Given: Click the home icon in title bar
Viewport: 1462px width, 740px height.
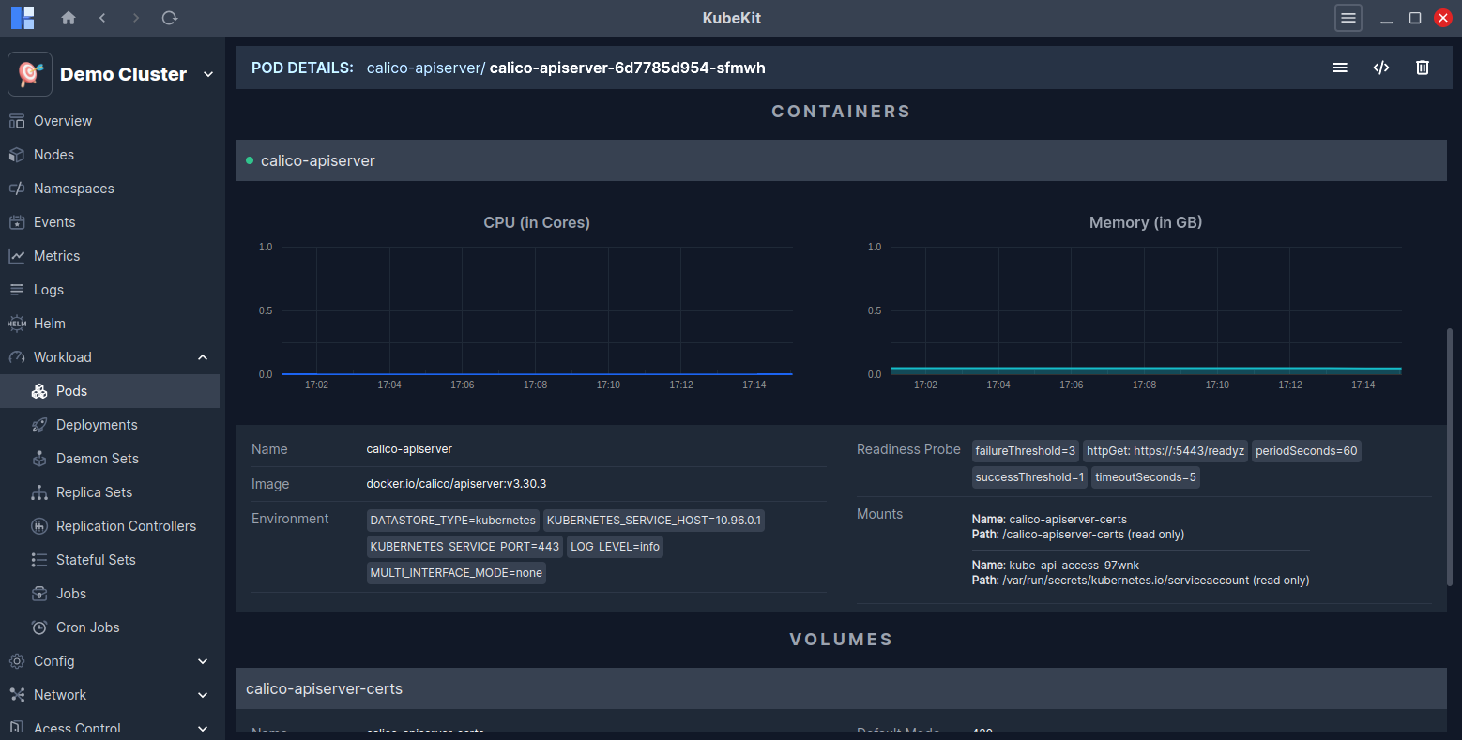Looking at the screenshot, I should pyautogui.click(x=68, y=18).
